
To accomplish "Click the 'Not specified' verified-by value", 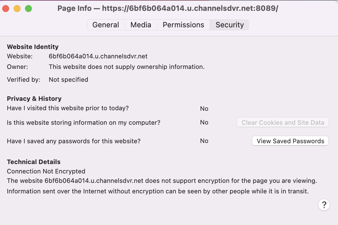I will click(68, 79).
